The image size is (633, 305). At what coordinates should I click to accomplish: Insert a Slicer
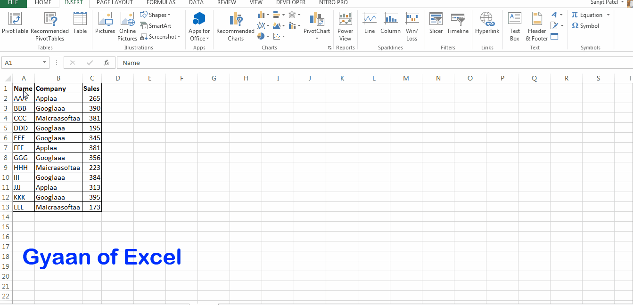coord(436,24)
